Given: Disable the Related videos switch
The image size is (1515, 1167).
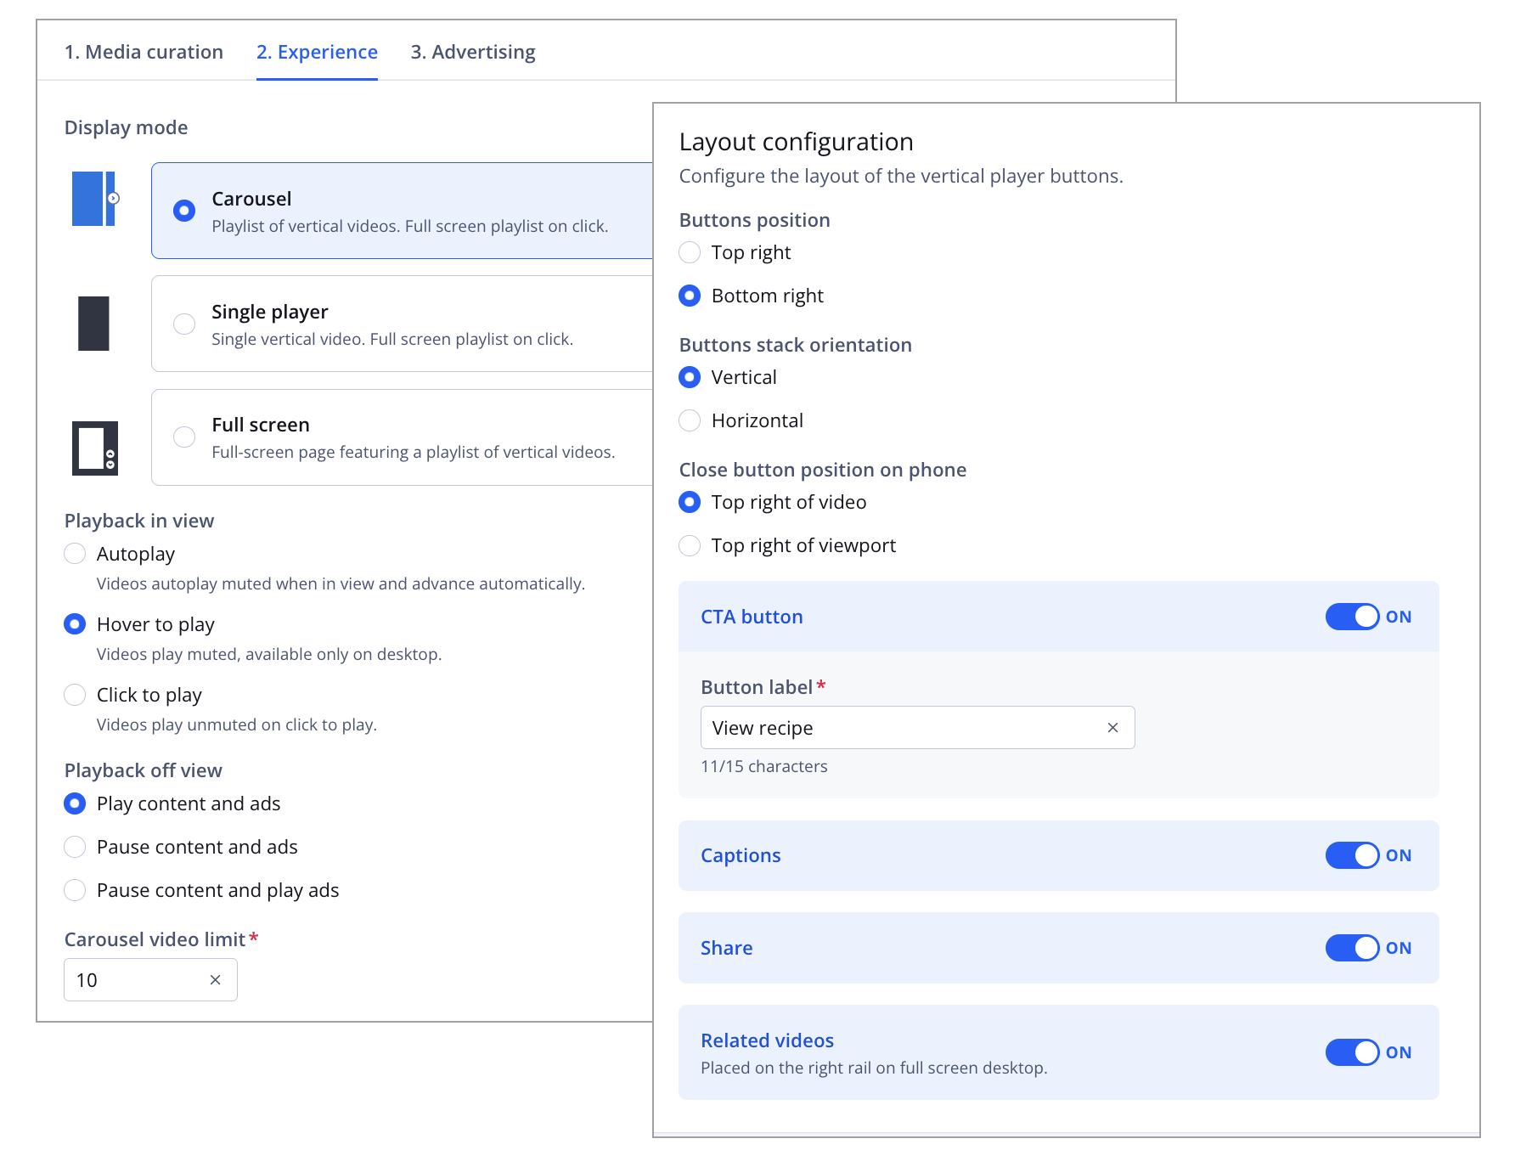Looking at the screenshot, I should pyautogui.click(x=1352, y=1052).
